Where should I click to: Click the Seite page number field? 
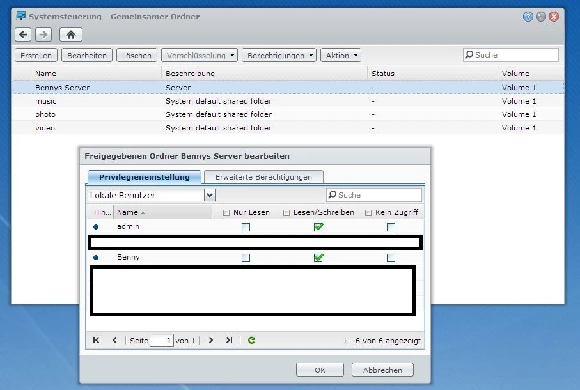[161, 341]
